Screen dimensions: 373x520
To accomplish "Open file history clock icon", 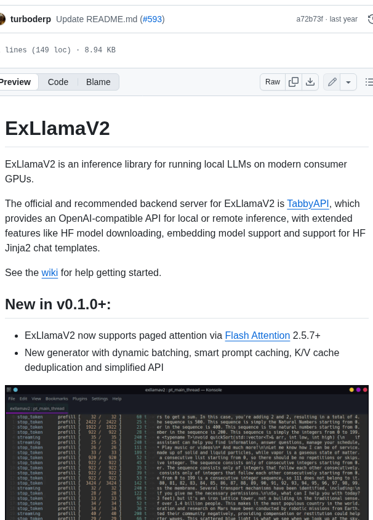I will pyautogui.click(x=371, y=19).
